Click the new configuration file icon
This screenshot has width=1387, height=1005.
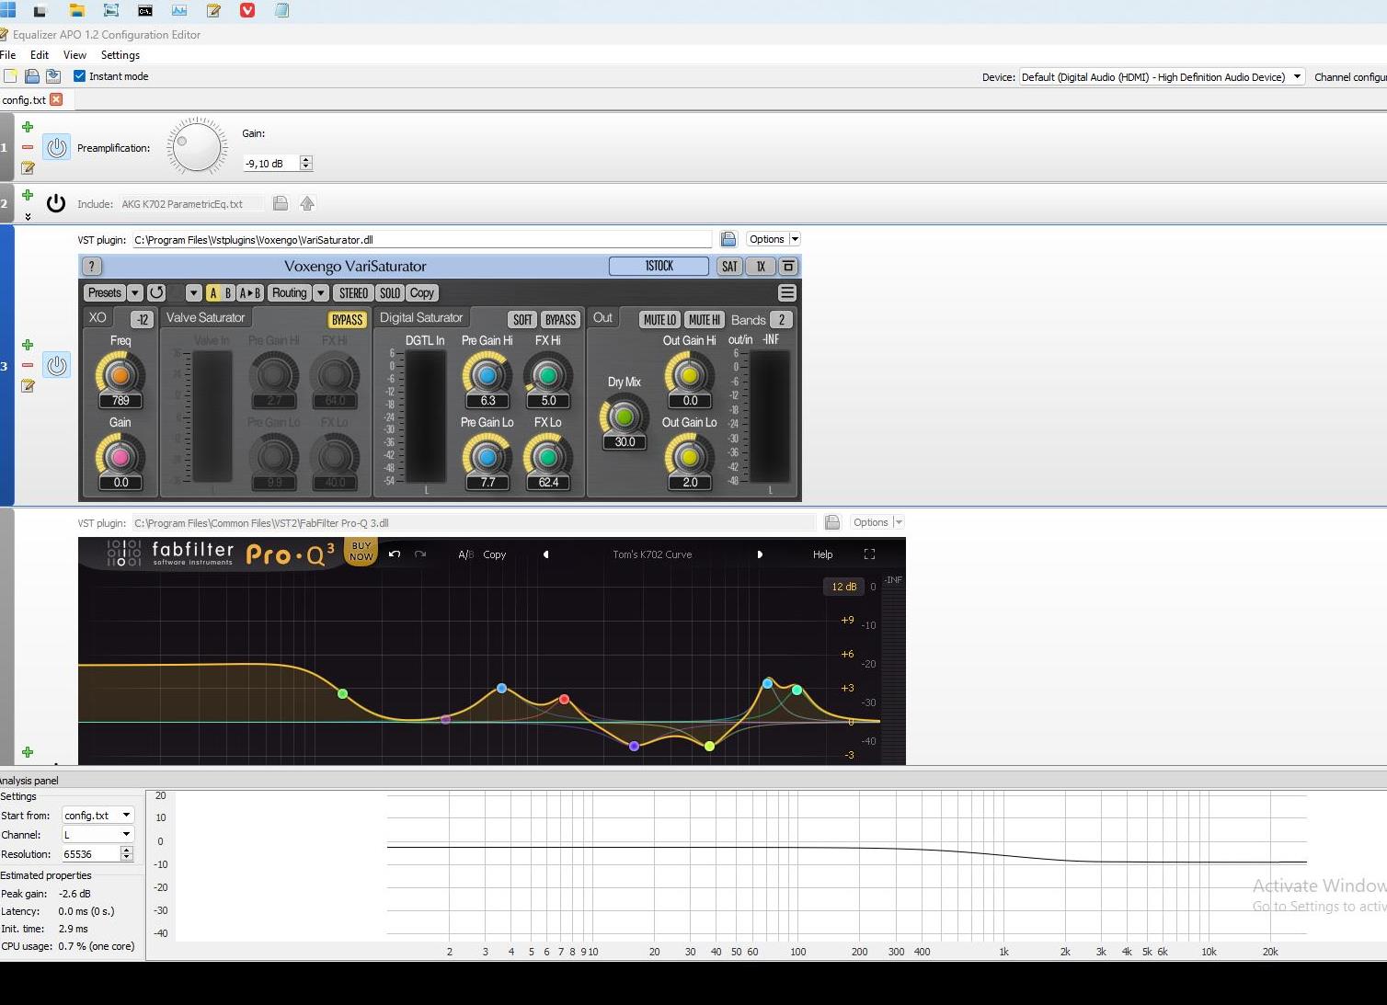10,76
